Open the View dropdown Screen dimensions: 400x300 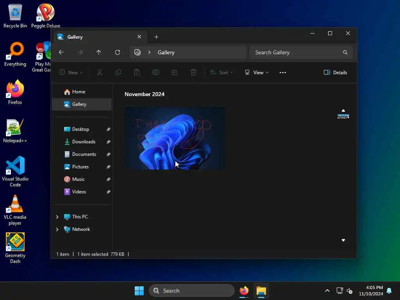[257, 72]
